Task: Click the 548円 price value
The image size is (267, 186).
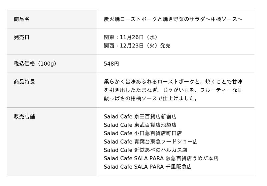Action: pyautogui.click(x=111, y=64)
